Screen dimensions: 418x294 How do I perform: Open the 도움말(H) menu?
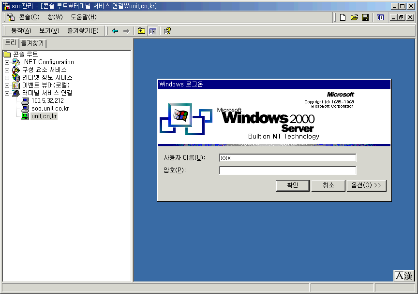click(83, 17)
